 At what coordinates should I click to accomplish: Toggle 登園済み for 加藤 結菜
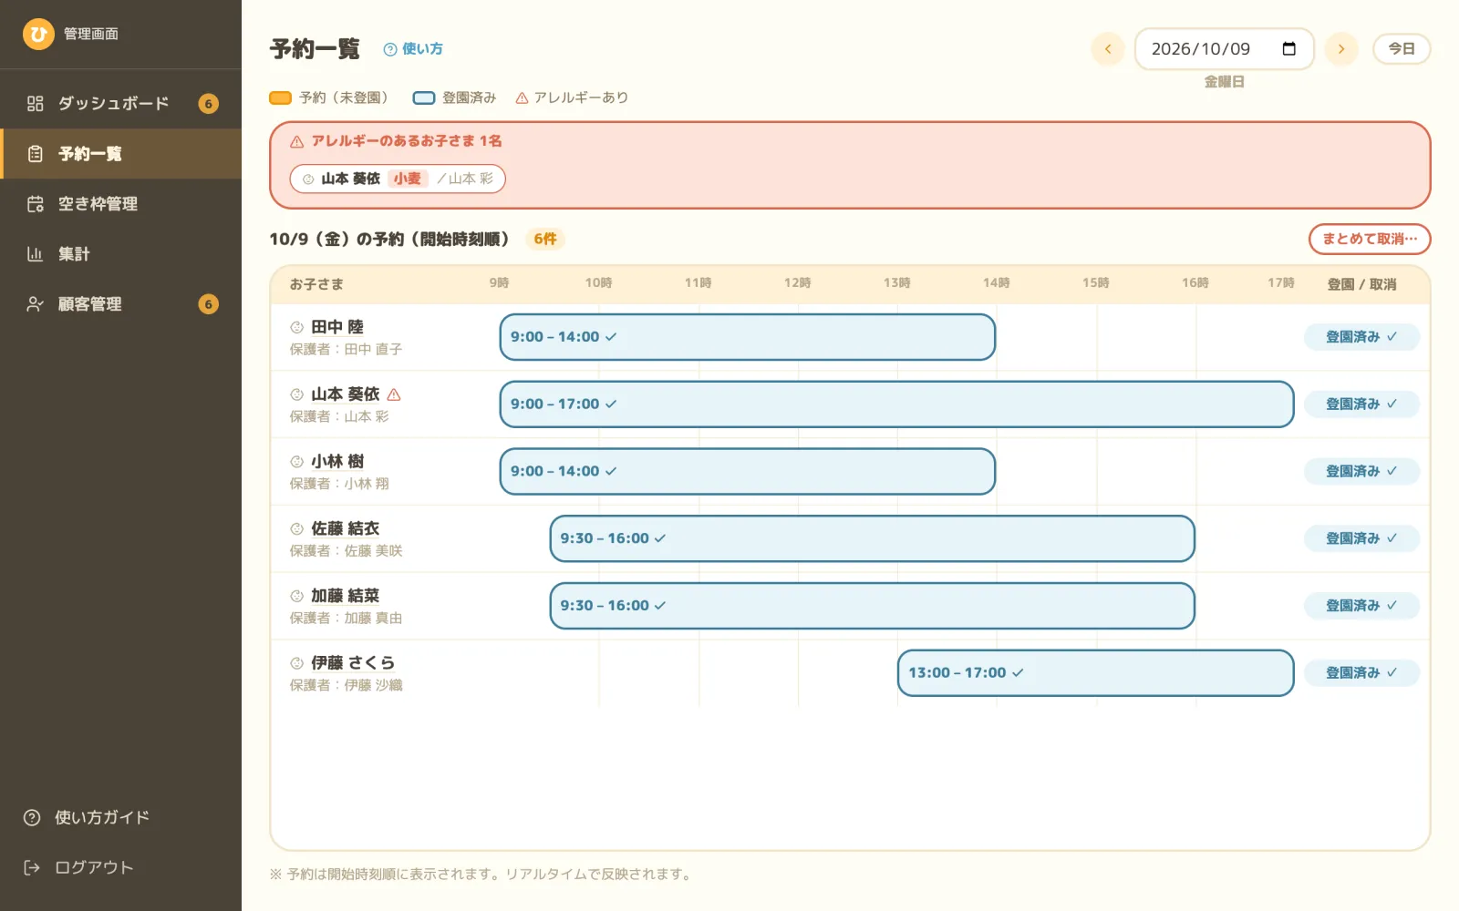pos(1361,606)
